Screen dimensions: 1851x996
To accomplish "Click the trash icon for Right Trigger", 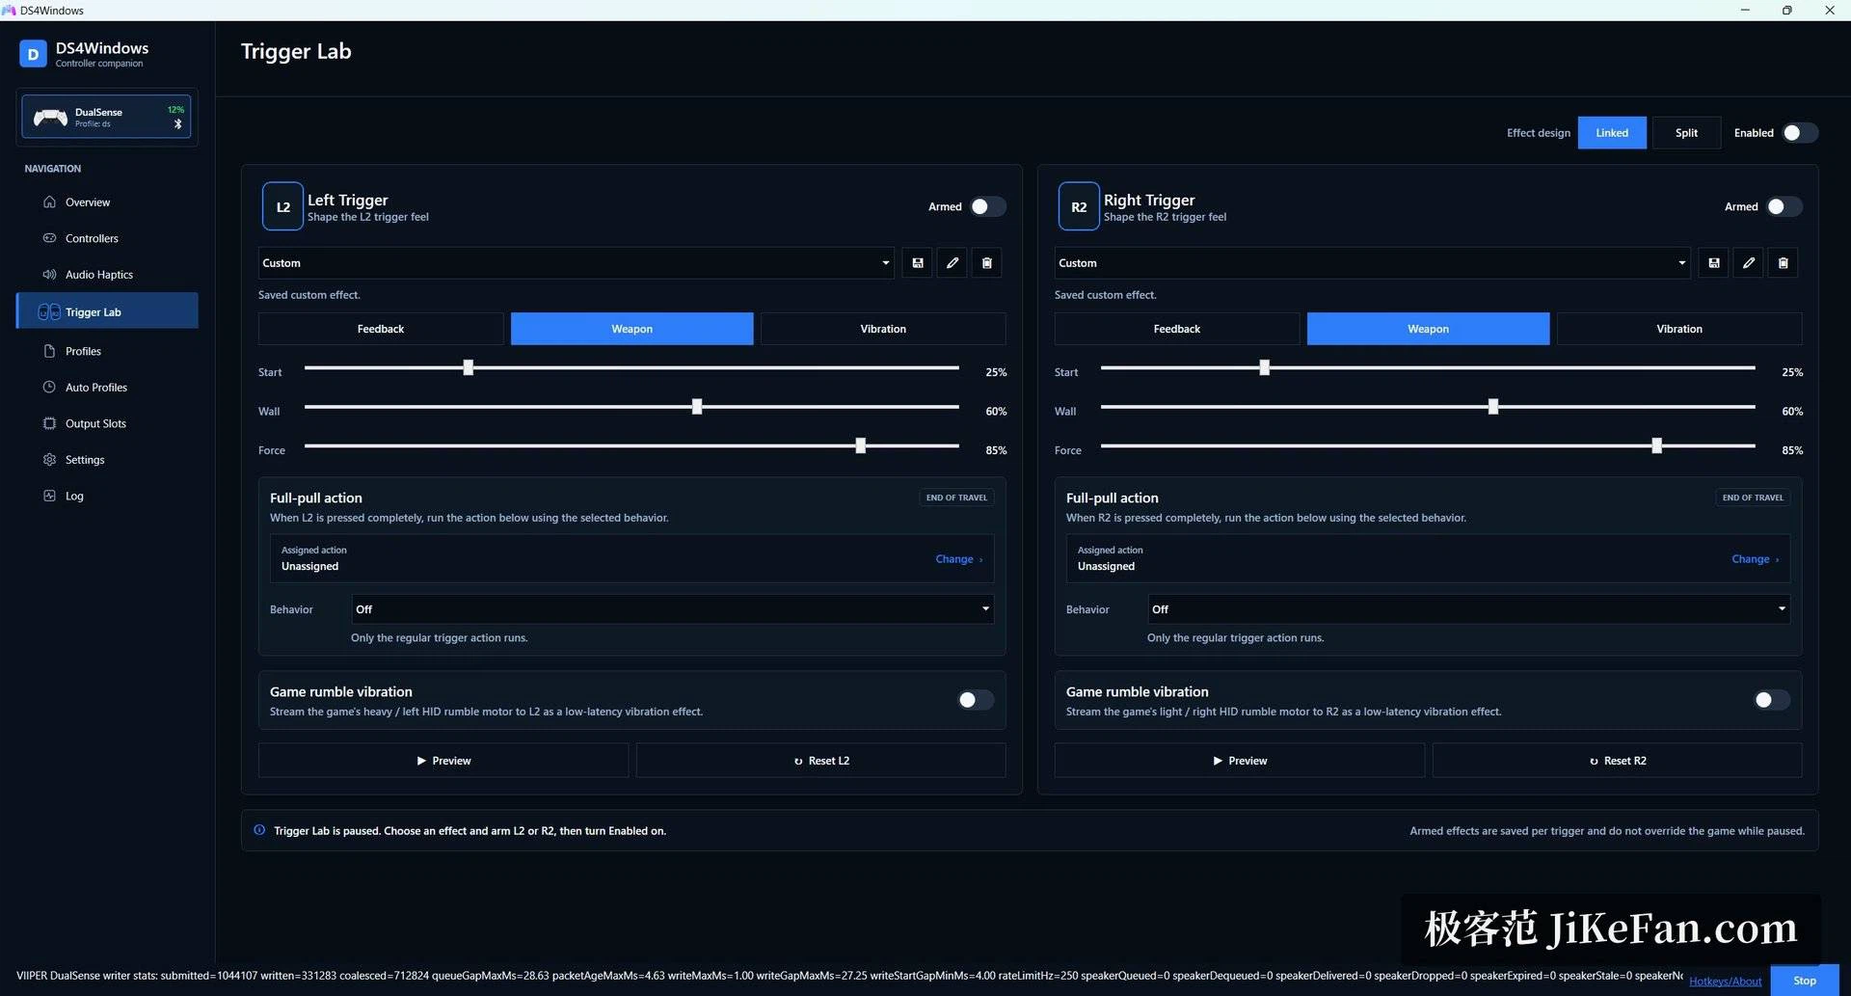I will pos(1783,262).
